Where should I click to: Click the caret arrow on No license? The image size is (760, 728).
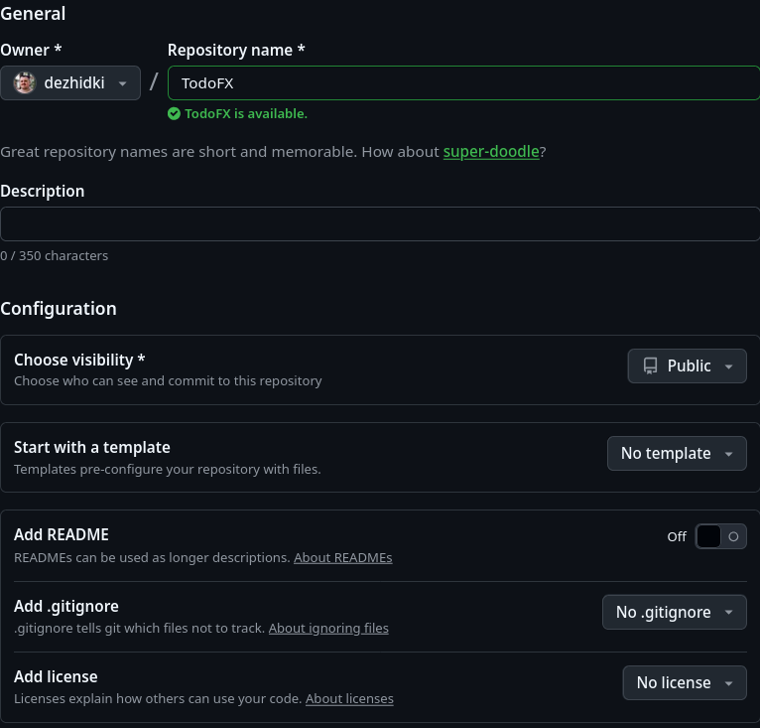point(729,683)
